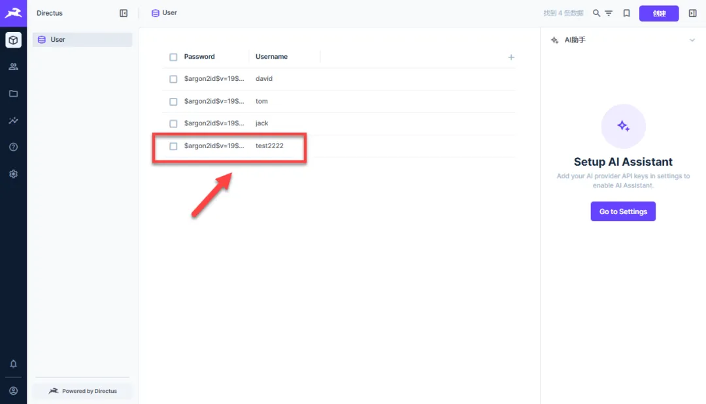This screenshot has height=404, width=706.
Task: Toggle the right sidebar panel icon
Action: 692,13
